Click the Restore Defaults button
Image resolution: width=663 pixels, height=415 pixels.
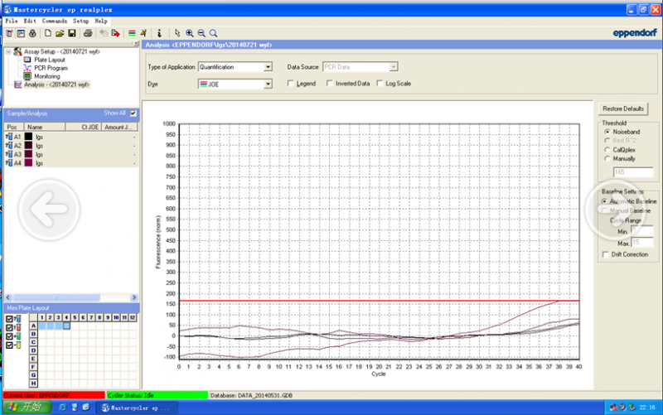point(623,109)
